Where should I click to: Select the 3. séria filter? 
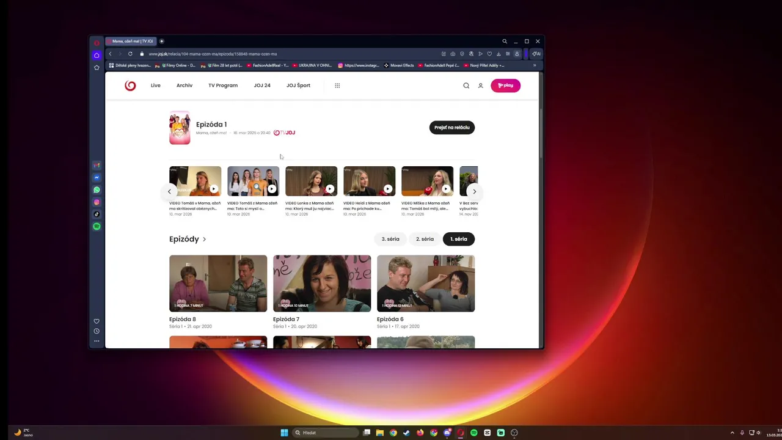click(390, 239)
